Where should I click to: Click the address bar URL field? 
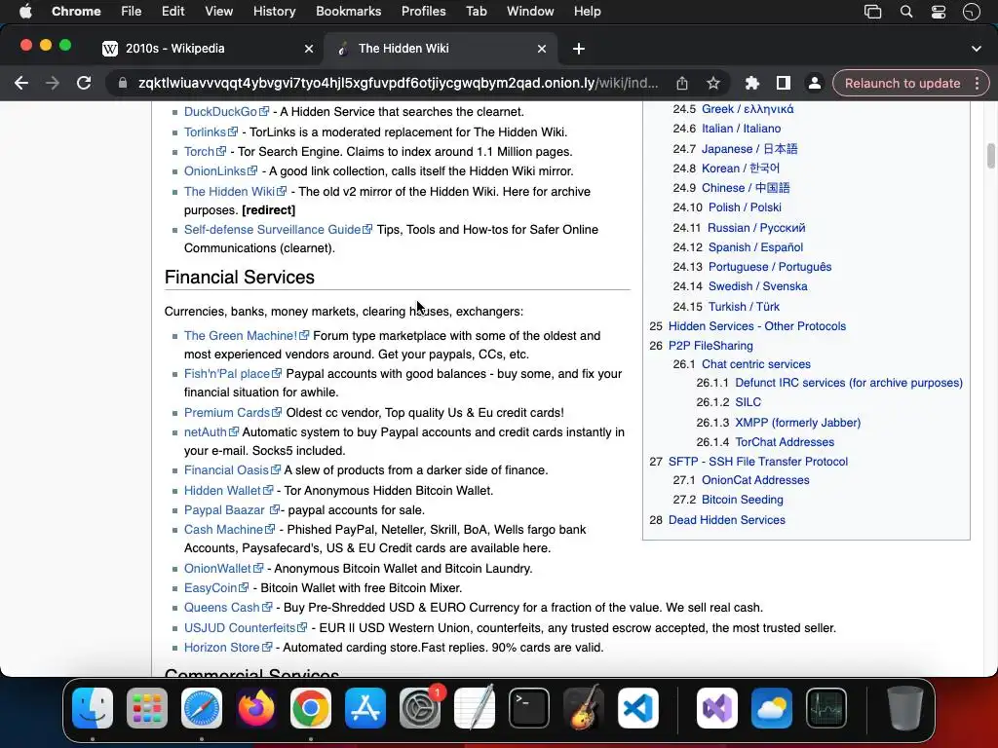[398, 84]
